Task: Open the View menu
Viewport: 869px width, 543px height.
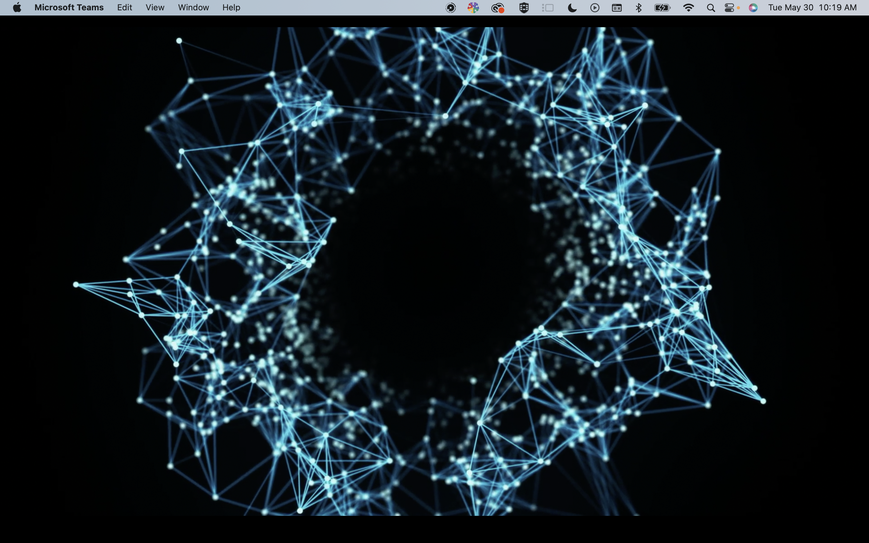Action: [x=155, y=7]
